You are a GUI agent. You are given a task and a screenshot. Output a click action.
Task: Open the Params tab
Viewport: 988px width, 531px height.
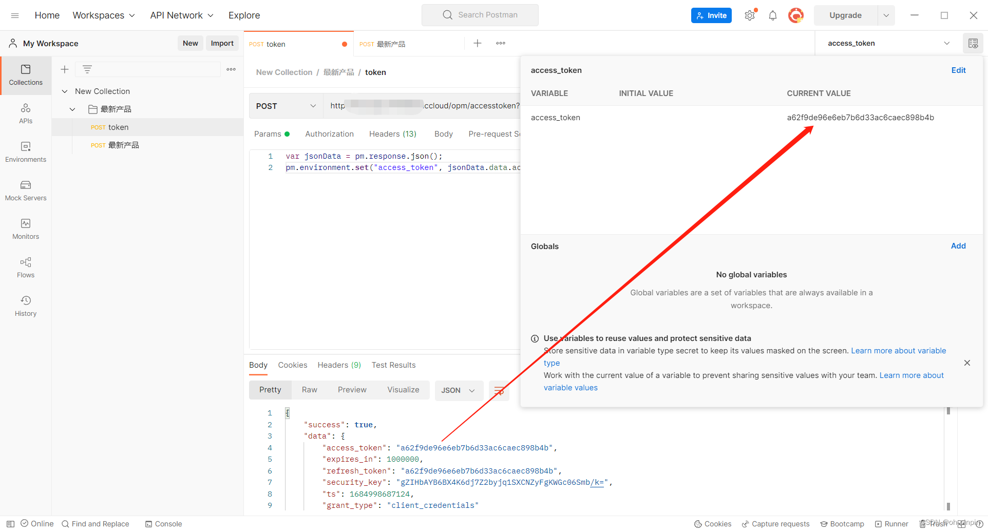[x=272, y=134]
